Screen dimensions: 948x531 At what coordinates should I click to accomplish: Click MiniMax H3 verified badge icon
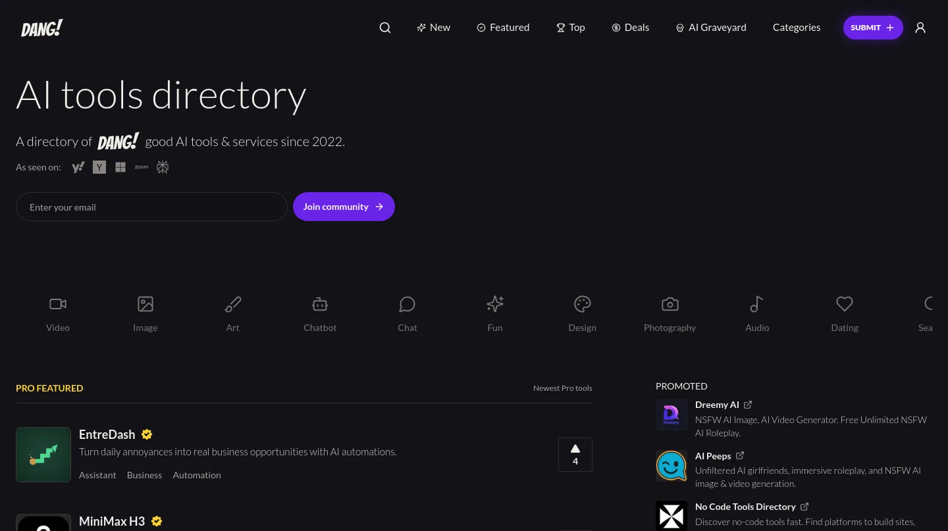[x=157, y=521]
